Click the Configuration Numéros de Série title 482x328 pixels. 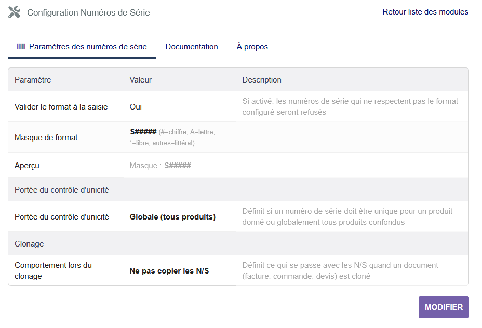(x=88, y=12)
